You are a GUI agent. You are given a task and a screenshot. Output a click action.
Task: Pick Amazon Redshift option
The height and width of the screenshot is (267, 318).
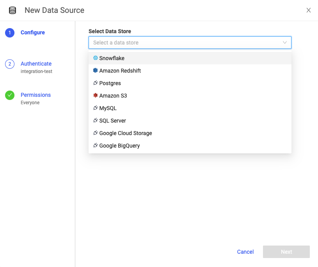[120, 71]
